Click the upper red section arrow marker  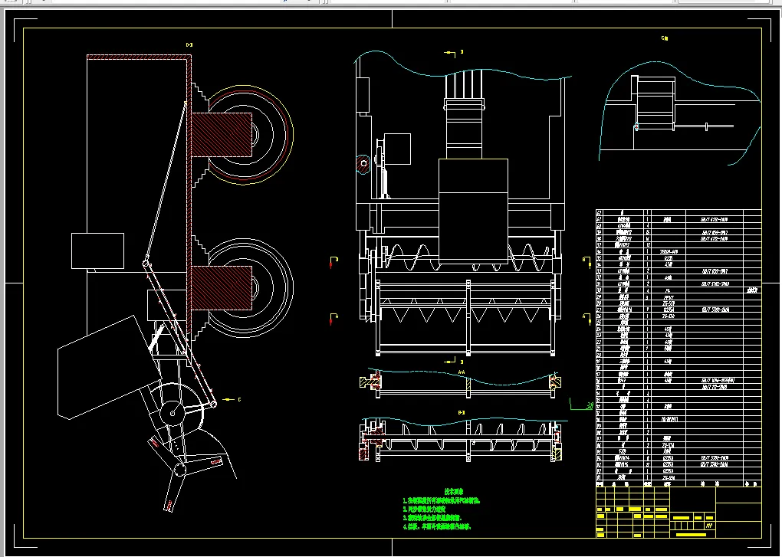(333, 262)
